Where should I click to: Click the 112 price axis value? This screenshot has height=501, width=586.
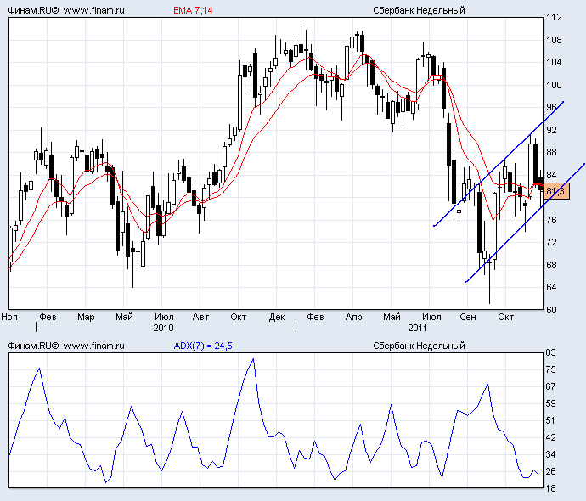(554, 18)
